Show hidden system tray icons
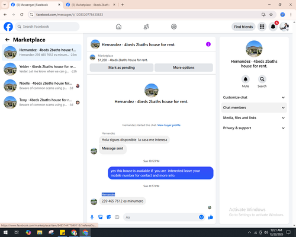The width and height of the screenshot is (296, 237). click(249, 232)
